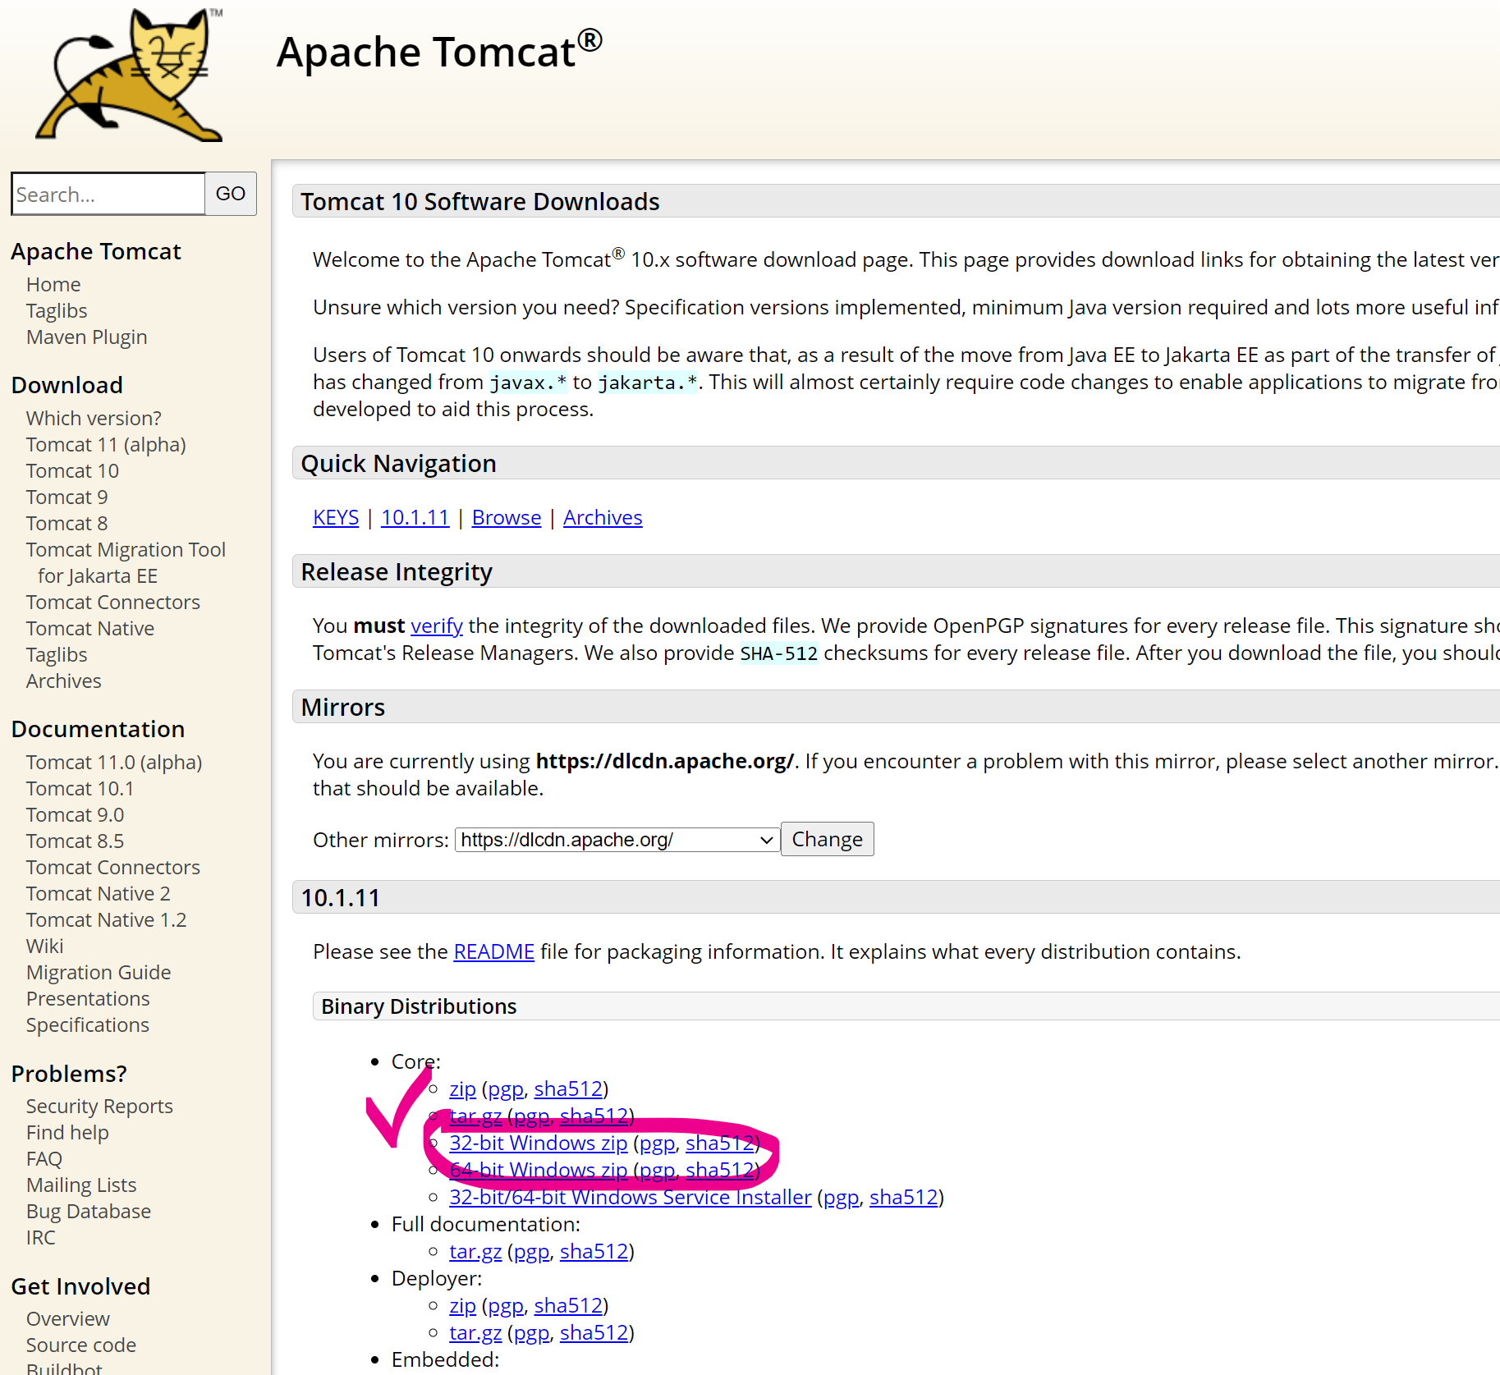The width and height of the screenshot is (1500, 1375).
Task: Open the sha512 link for Core zip
Action: (568, 1089)
